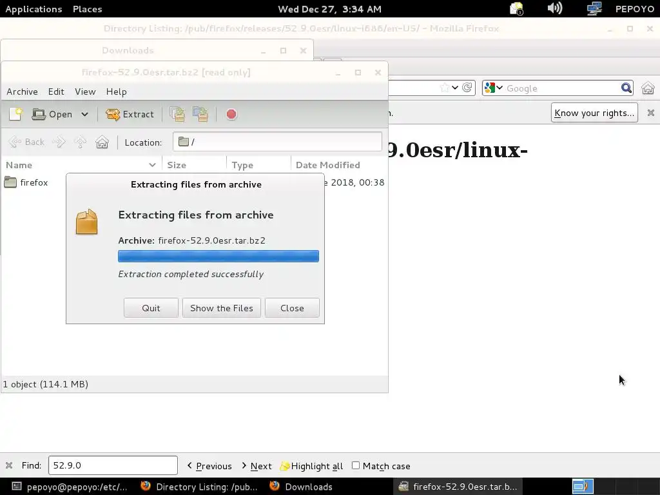Click the clock showing Wed Dec 27
The height and width of the screenshot is (495, 660).
coord(329,9)
